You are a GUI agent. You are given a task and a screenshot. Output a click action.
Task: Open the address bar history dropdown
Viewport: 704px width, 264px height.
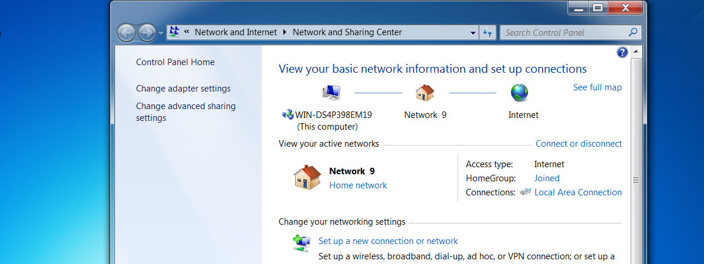coord(473,33)
